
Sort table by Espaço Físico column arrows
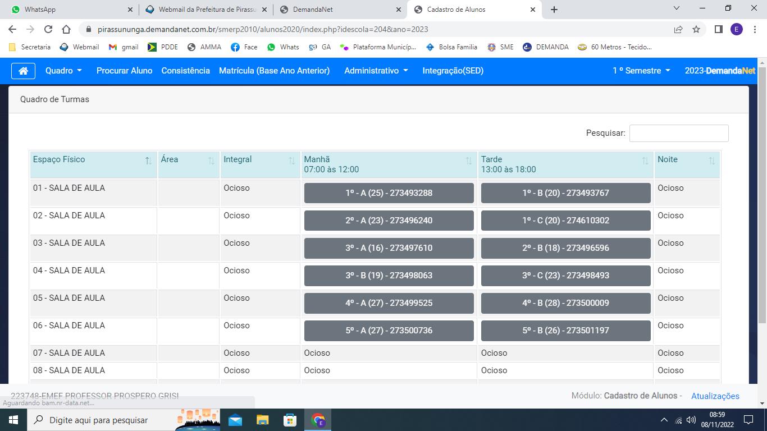(148, 161)
